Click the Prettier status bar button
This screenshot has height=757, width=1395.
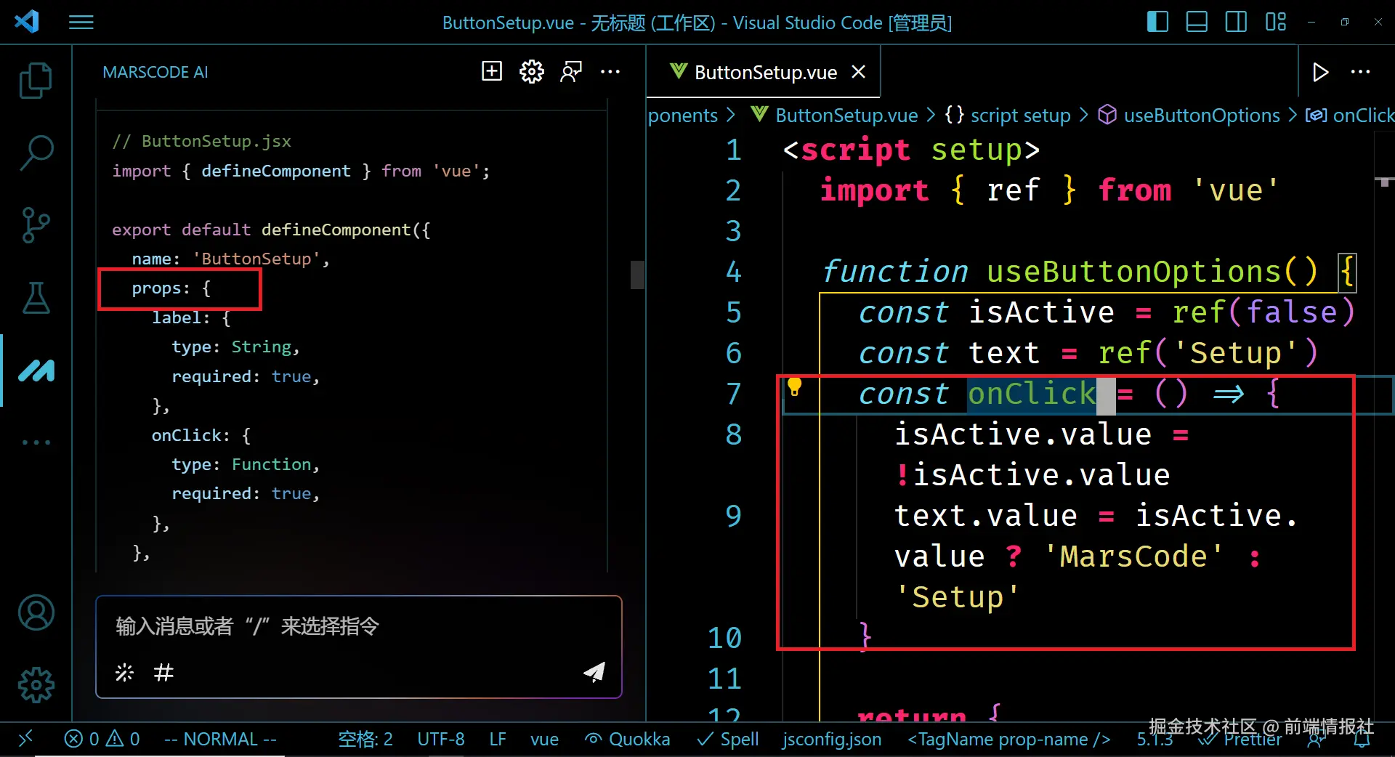[1244, 740]
